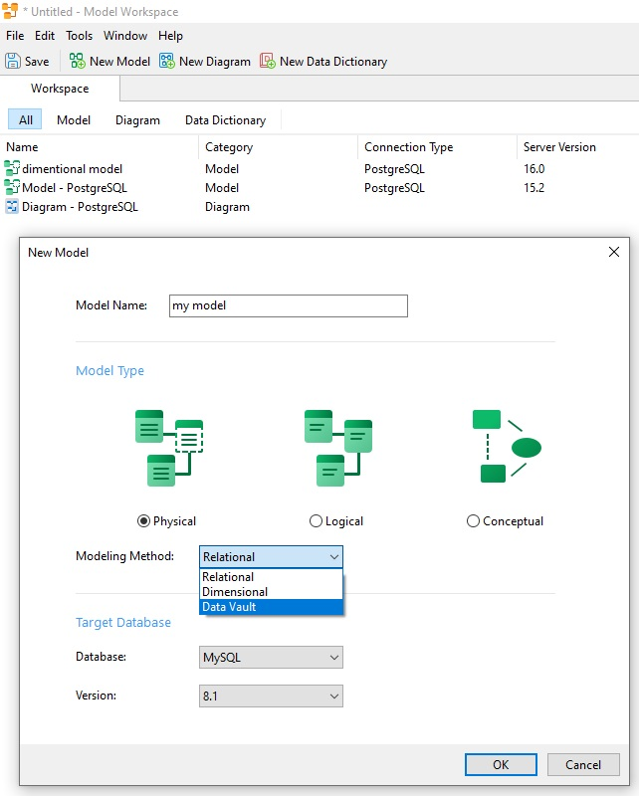The height and width of the screenshot is (796, 639).
Task: Choose the Physical radio button
Action: (143, 520)
